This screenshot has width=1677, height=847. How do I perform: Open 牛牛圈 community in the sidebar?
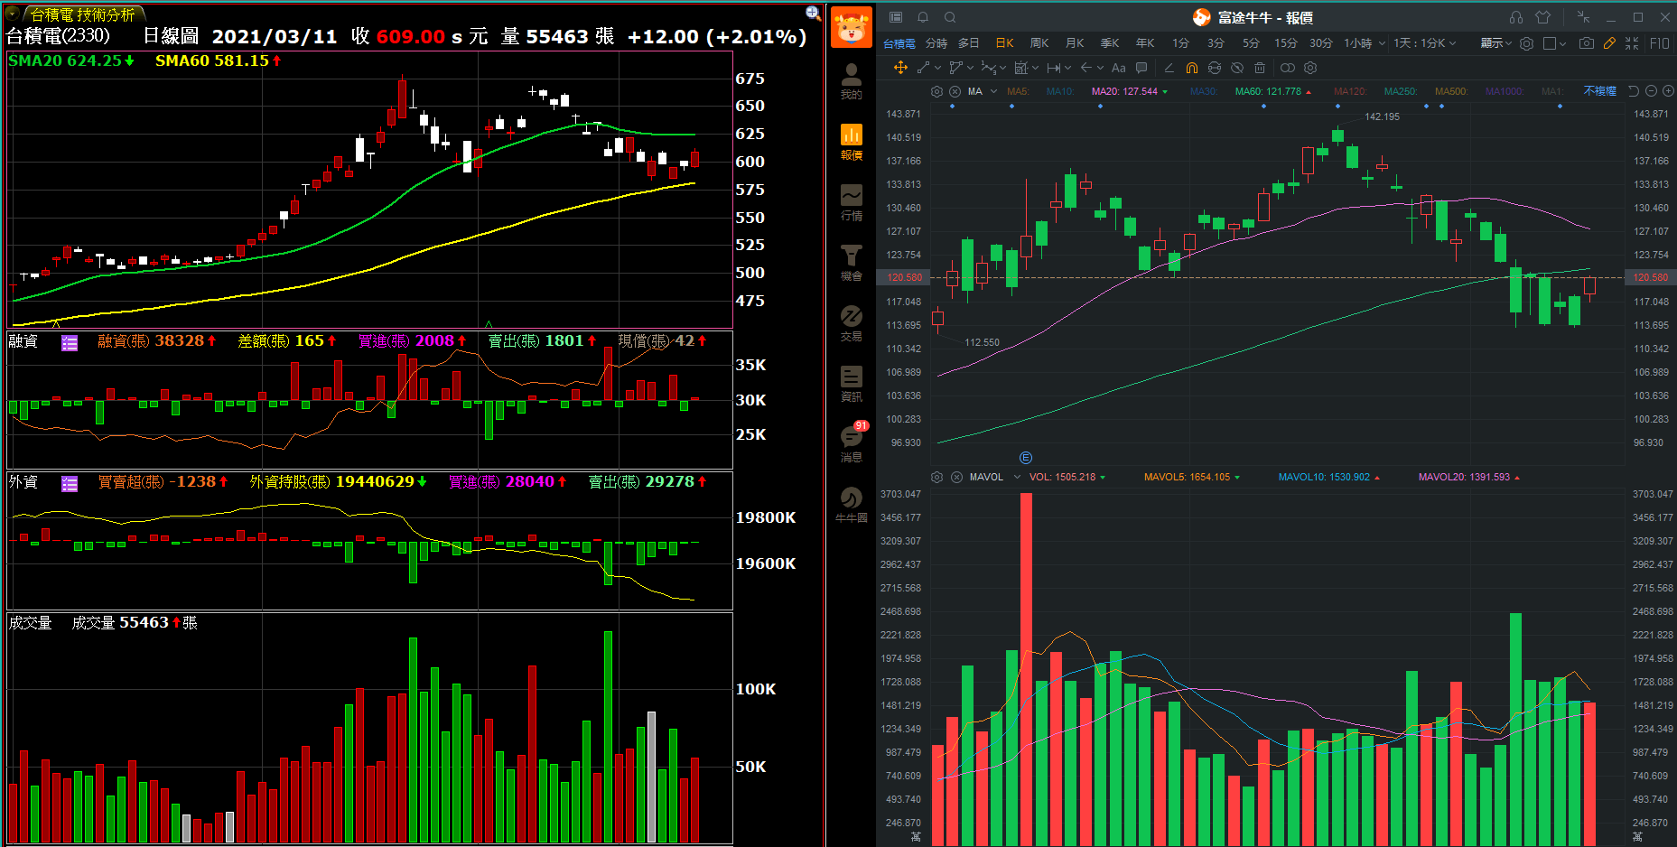851,505
